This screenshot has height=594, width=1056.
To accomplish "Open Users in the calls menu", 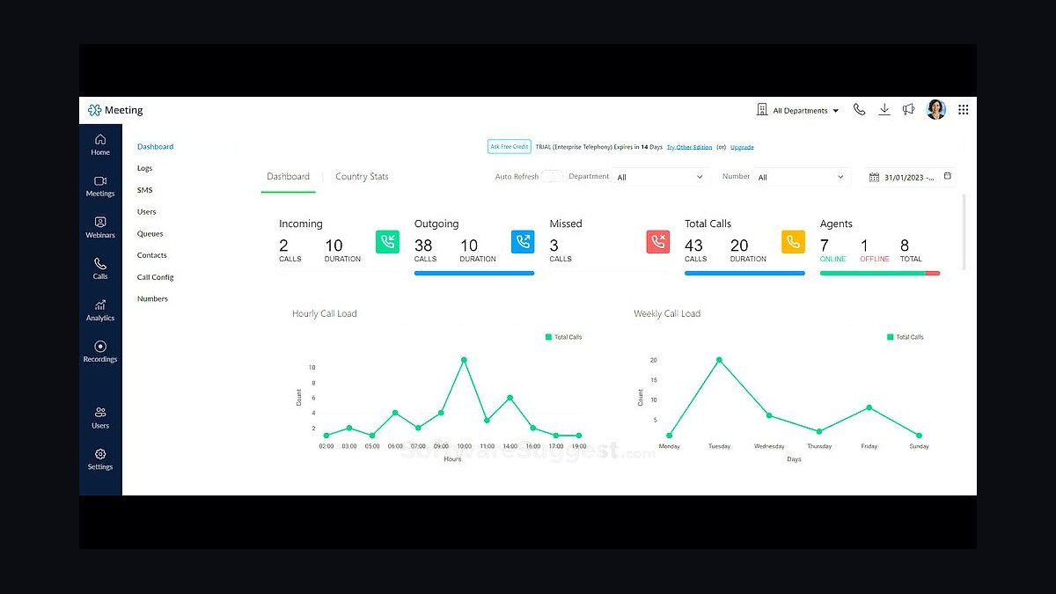I will [x=146, y=212].
